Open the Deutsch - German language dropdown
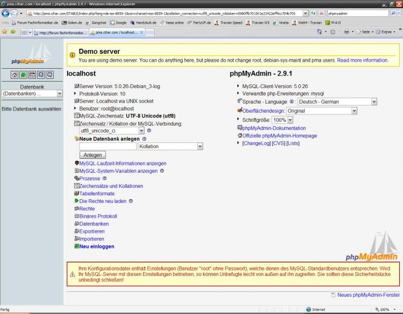Screen dimensions: 403x314 337,101
